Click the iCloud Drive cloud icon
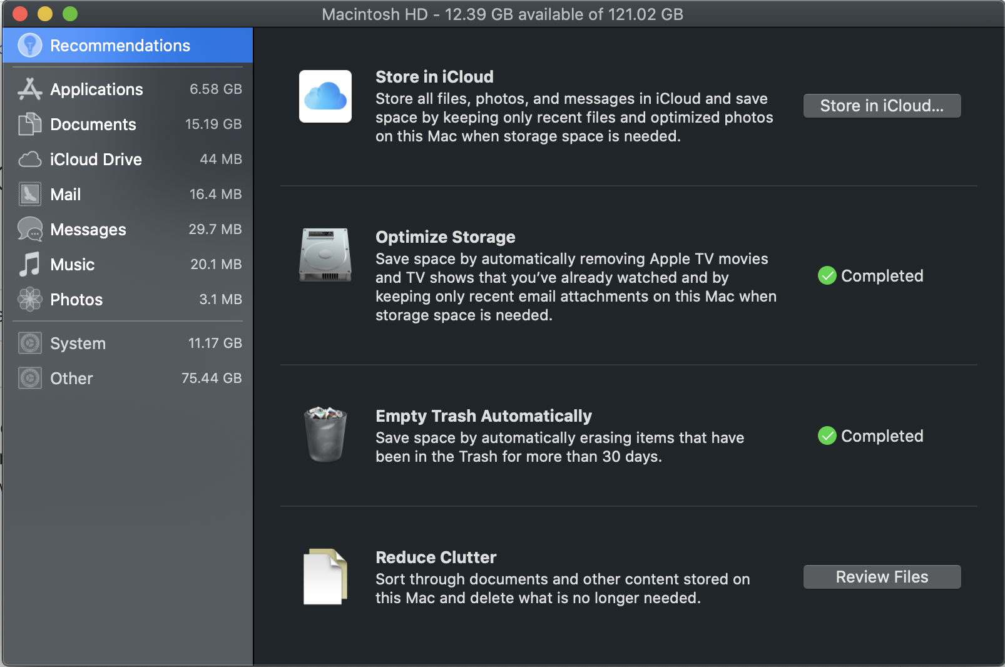 pyautogui.click(x=29, y=160)
